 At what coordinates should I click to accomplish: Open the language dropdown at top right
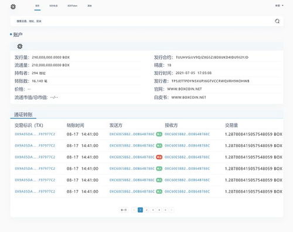tap(279, 6)
